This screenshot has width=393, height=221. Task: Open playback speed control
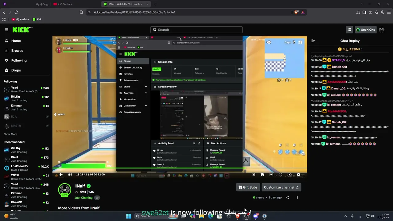(x=289, y=175)
